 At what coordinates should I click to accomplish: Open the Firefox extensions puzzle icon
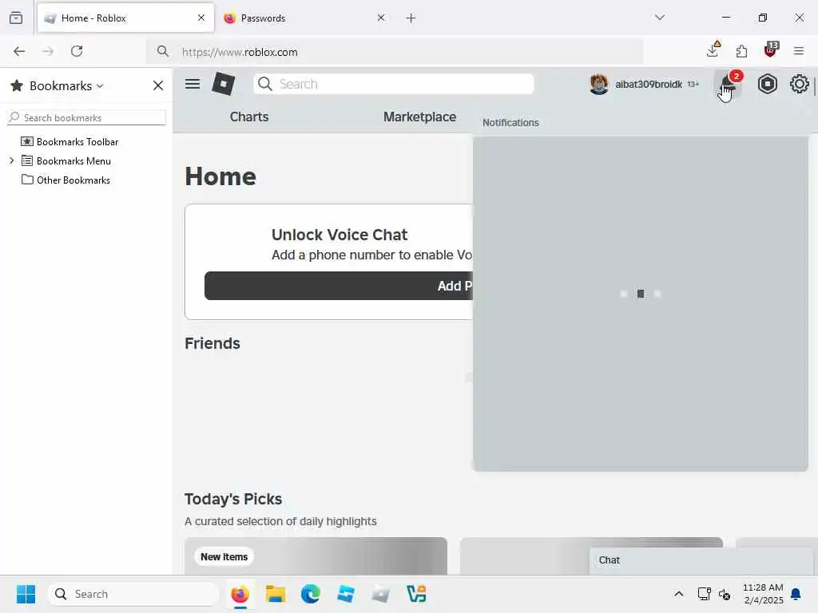pyautogui.click(x=741, y=51)
